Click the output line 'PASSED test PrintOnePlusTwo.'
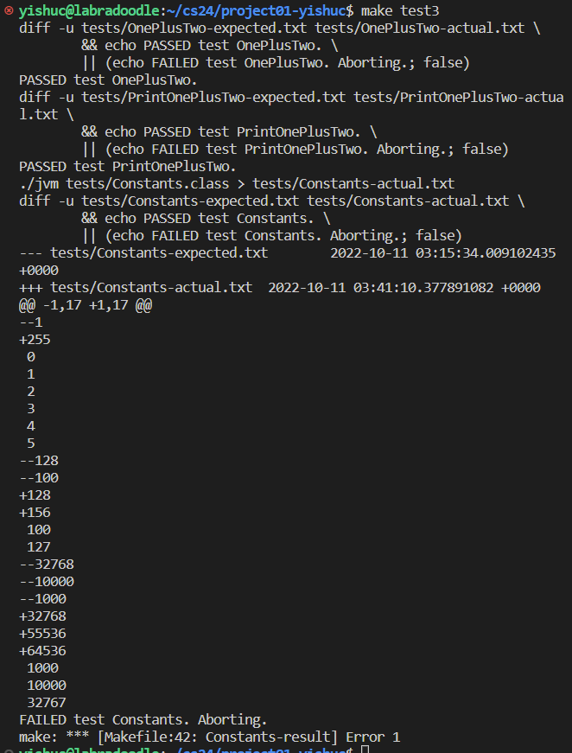The image size is (572, 753). 127,166
